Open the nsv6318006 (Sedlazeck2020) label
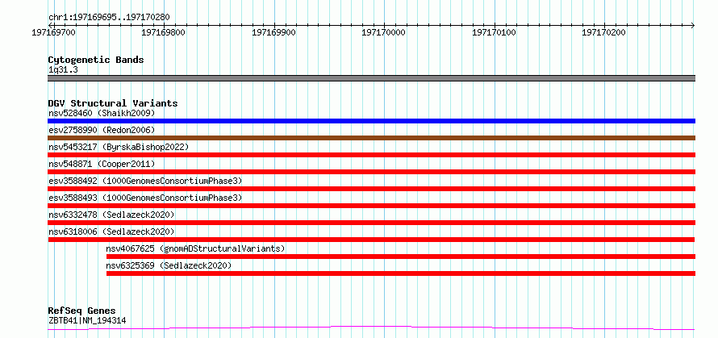The width and height of the screenshot is (718, 338). coord(111,232)
